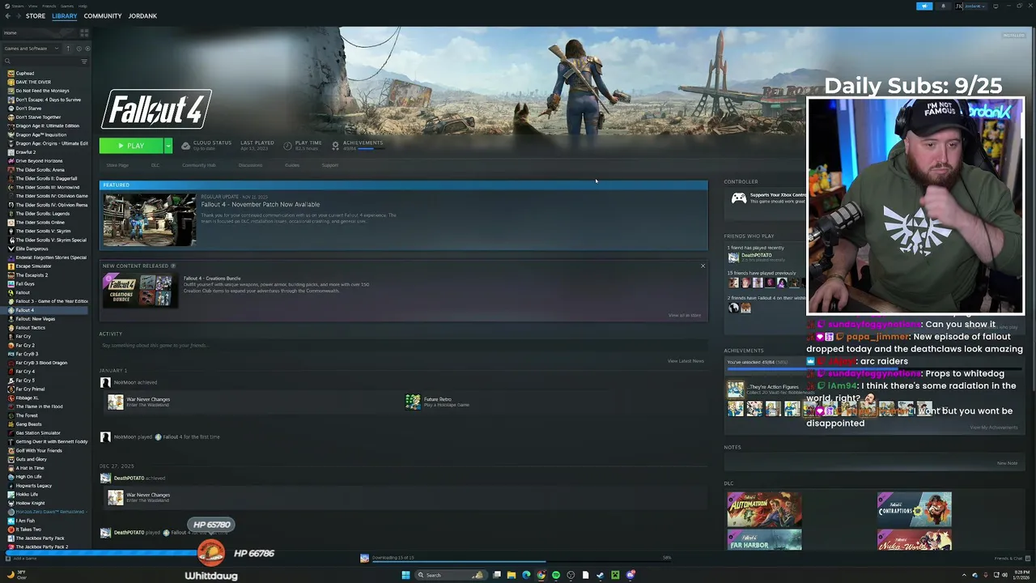Close the New Content Released panel
This screenshot has width=1036, height=583.
tap(703, 266)
